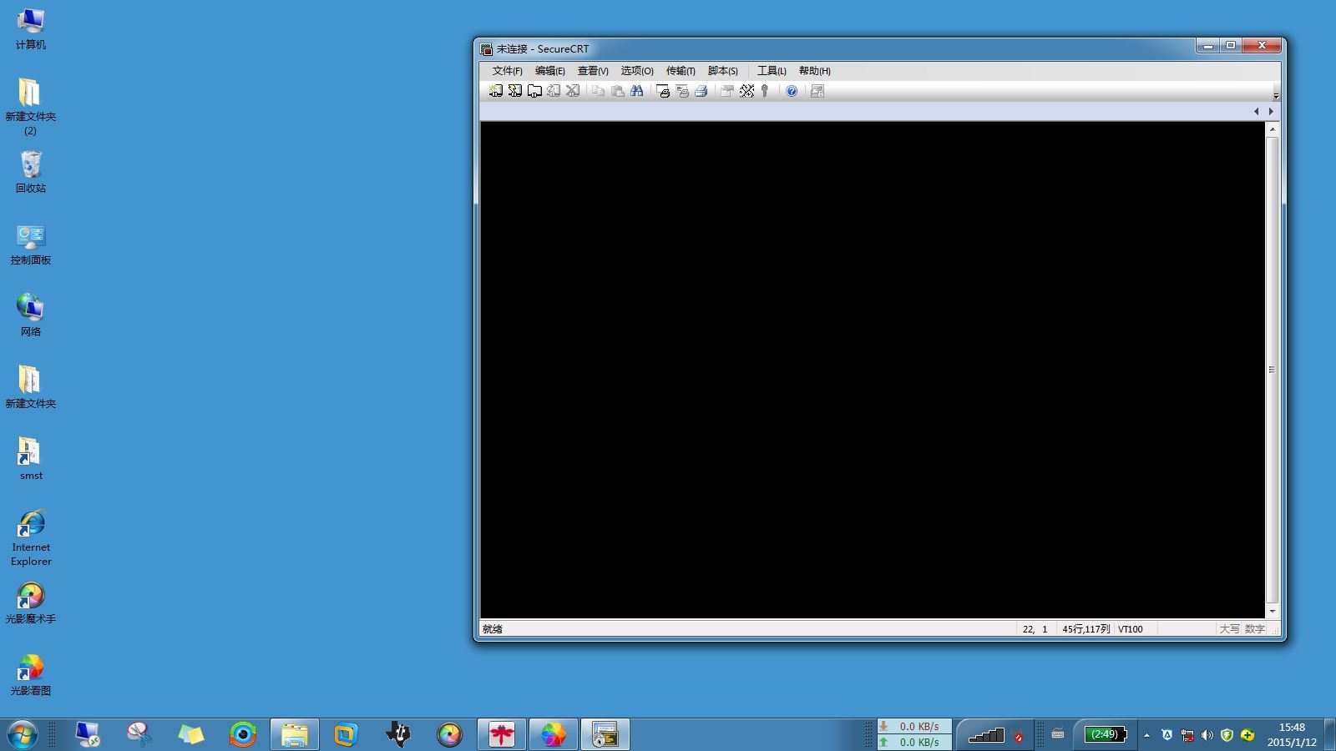Viewport: 1336px width, 751px height.
Task: Click the tab bar left scroll arrow
Action: coord(1256,111)
